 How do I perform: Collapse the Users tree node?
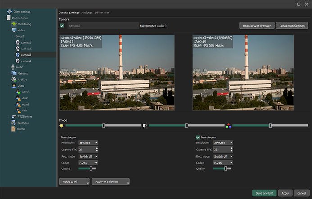(x=9, y=86)
